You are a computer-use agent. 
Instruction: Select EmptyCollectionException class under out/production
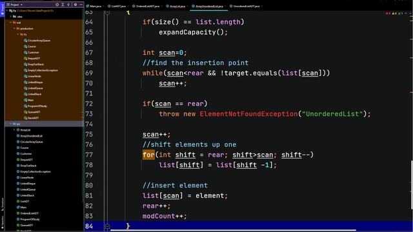[x=43, y=70]
